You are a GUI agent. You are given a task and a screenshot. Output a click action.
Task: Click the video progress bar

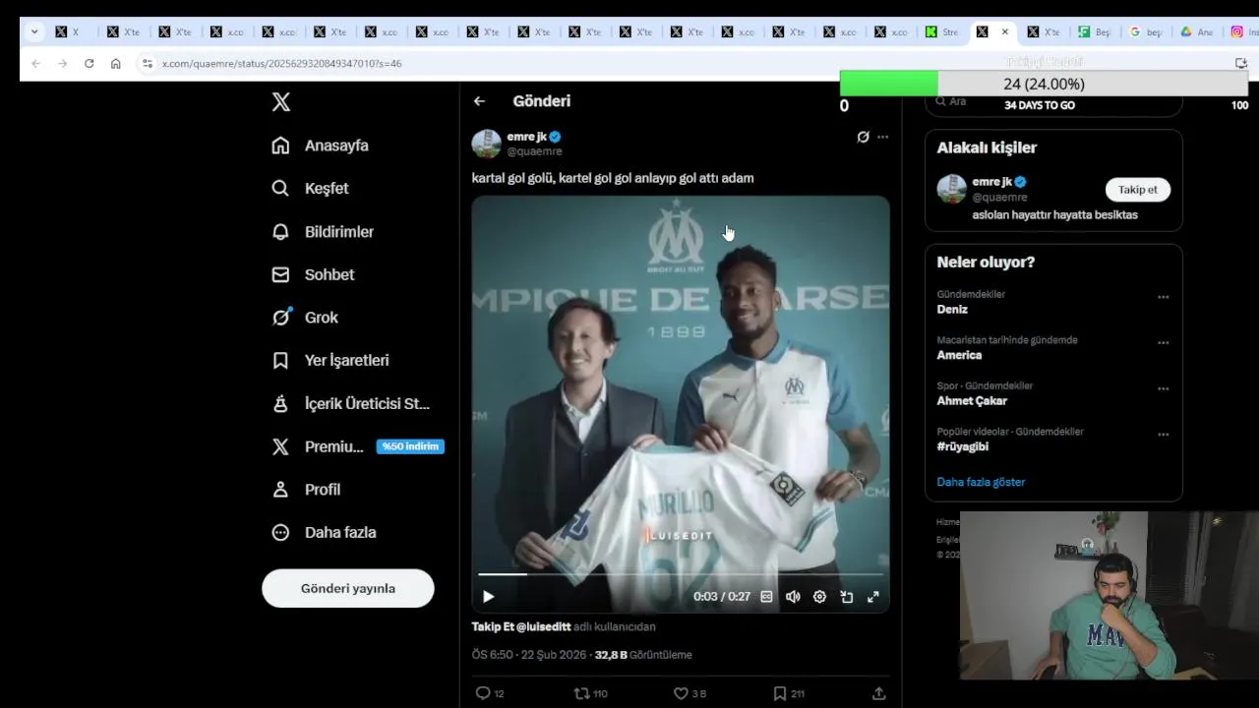681,574
